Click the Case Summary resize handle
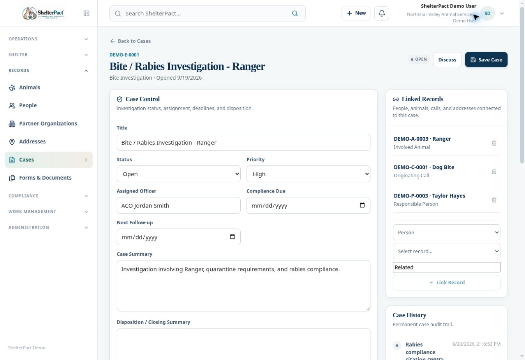This screenshot has height=360, width=525. click(368, 309)
